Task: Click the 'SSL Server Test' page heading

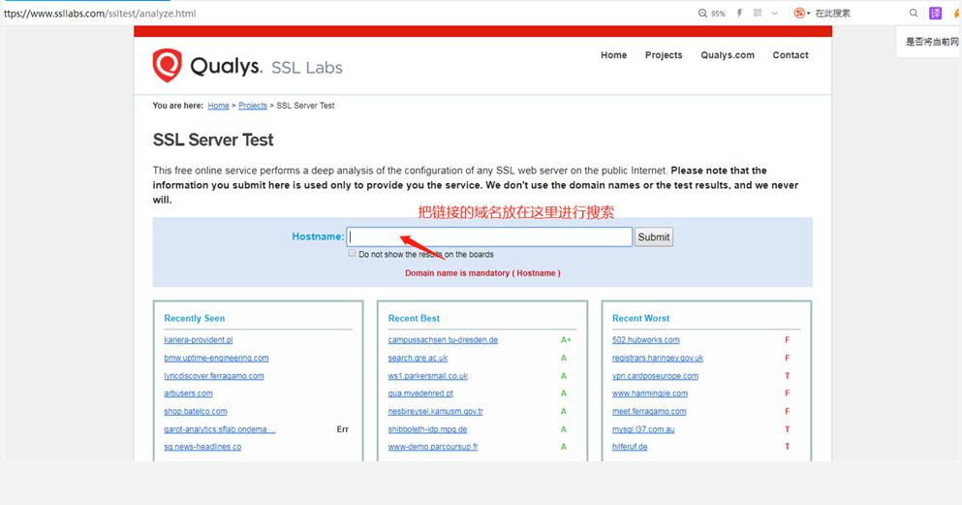Action: click(x=213, y=140)
